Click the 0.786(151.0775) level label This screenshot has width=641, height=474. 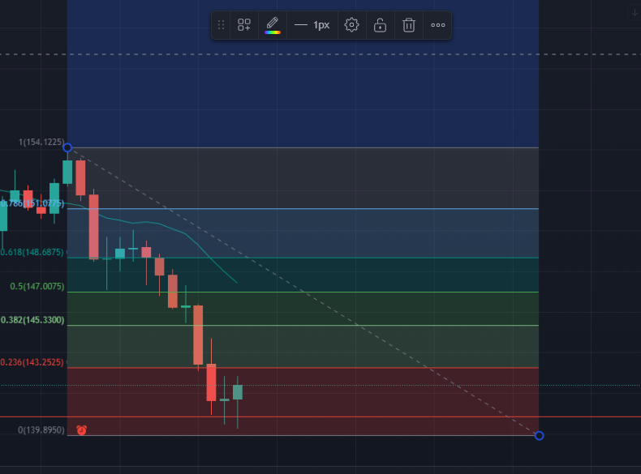(x=32, y=203)
